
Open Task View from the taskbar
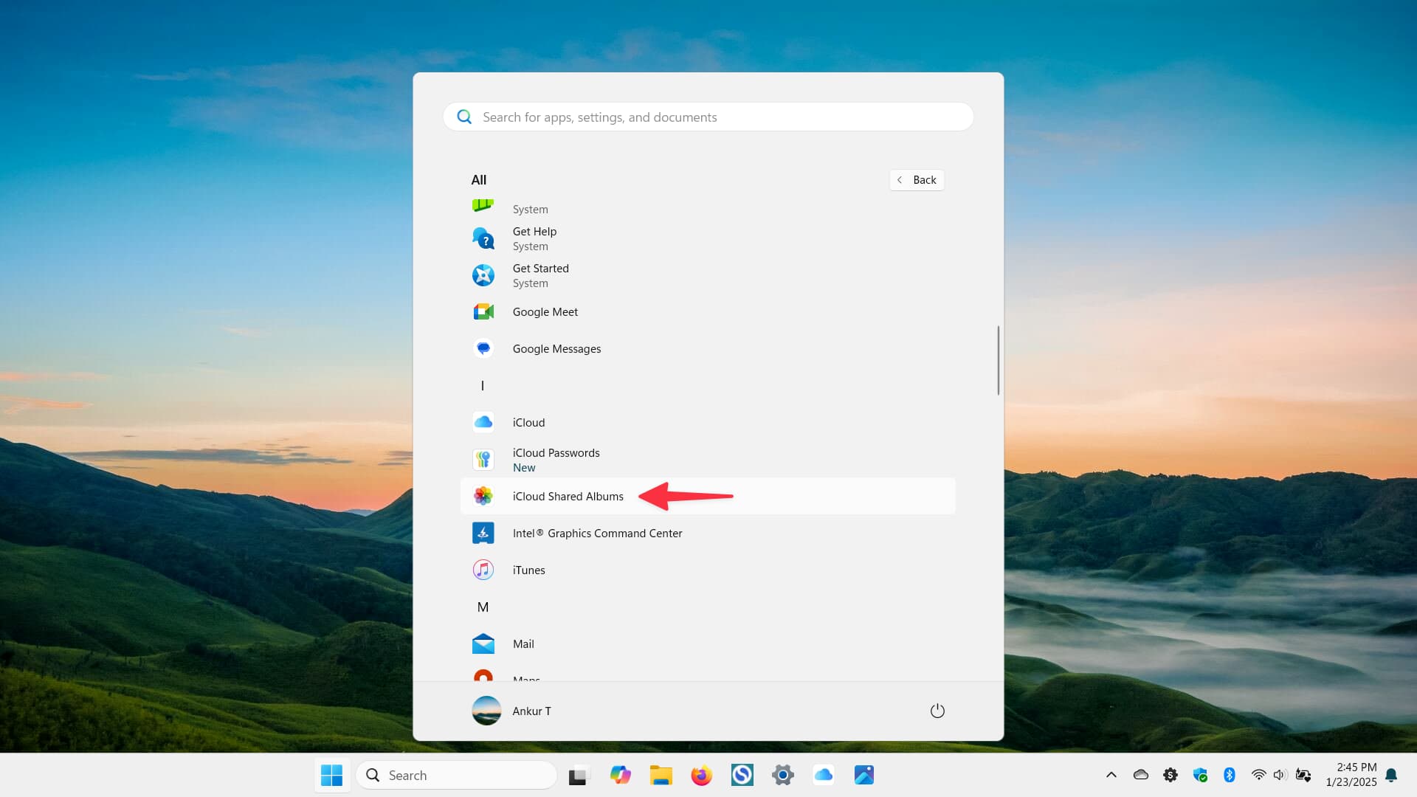[x=579, y=775]
